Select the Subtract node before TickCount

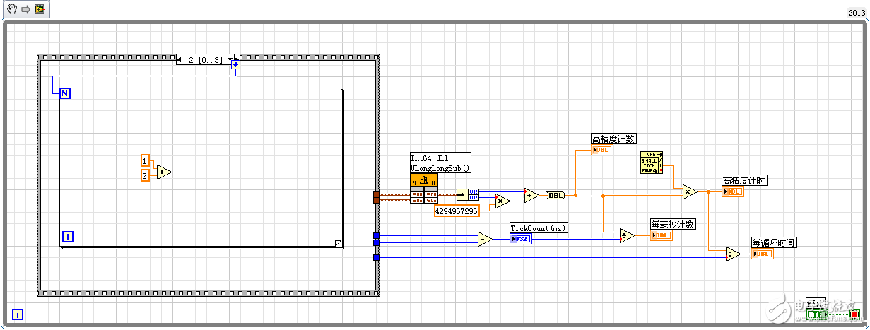486,239
